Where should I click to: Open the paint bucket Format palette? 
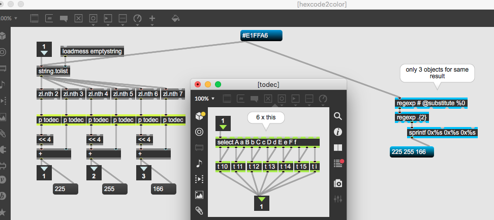point(176,18)
